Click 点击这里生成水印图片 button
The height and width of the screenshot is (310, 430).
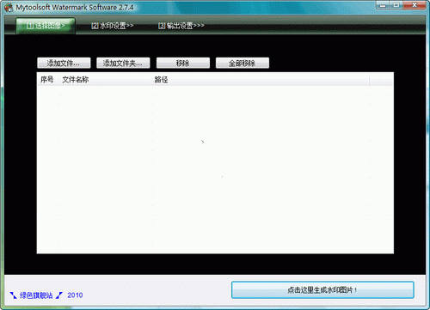[x=322, y=290]
